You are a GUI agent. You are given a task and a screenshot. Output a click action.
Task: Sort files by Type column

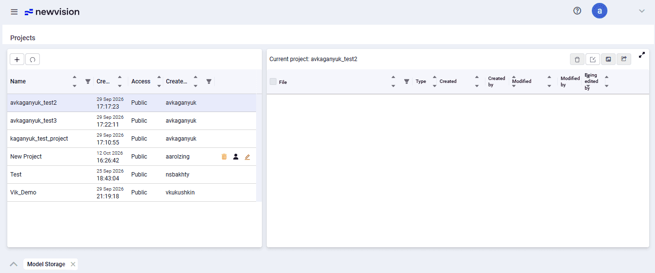tap(434, 81)
